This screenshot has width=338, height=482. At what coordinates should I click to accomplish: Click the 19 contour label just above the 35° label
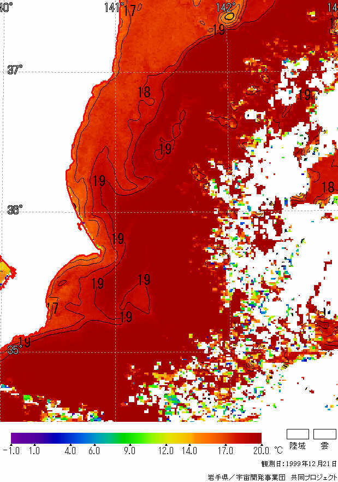[x=24, y=342]
